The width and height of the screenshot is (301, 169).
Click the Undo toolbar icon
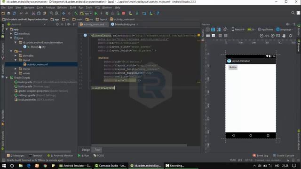21,13
